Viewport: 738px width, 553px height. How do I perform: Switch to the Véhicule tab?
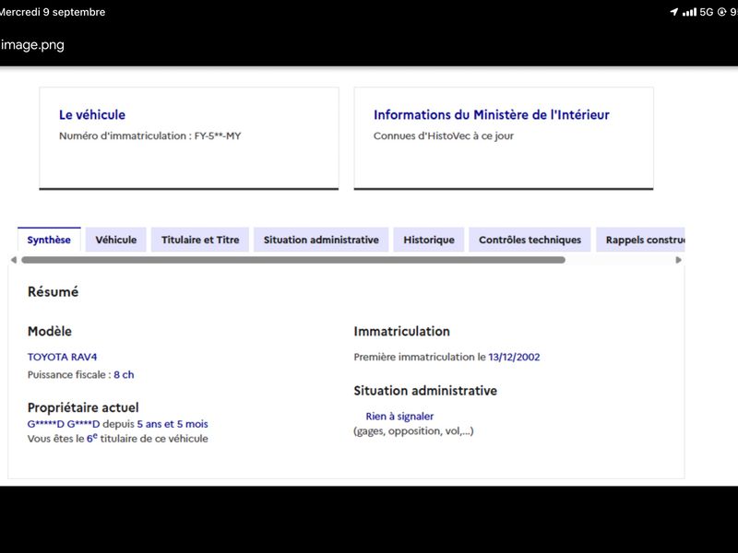click(116, 240)
